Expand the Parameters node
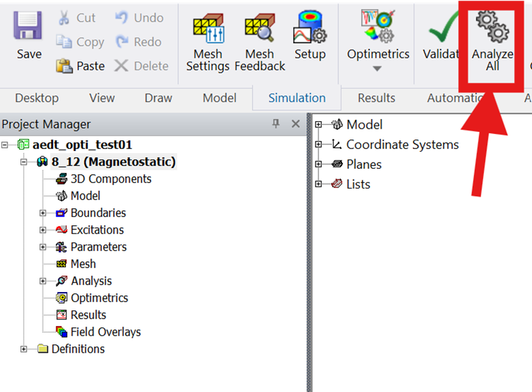The image size is (532, 392). tap(43, 247)
